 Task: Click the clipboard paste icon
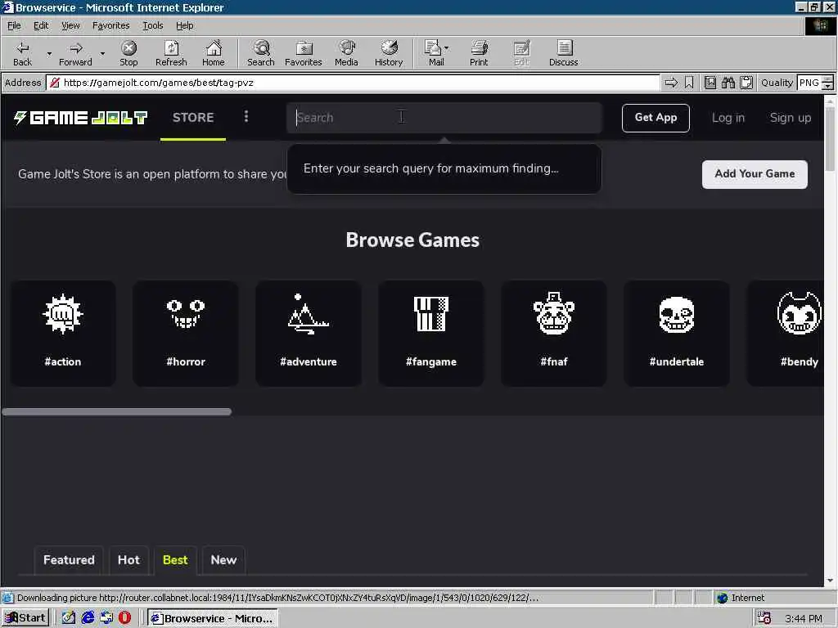pos(746,83)
